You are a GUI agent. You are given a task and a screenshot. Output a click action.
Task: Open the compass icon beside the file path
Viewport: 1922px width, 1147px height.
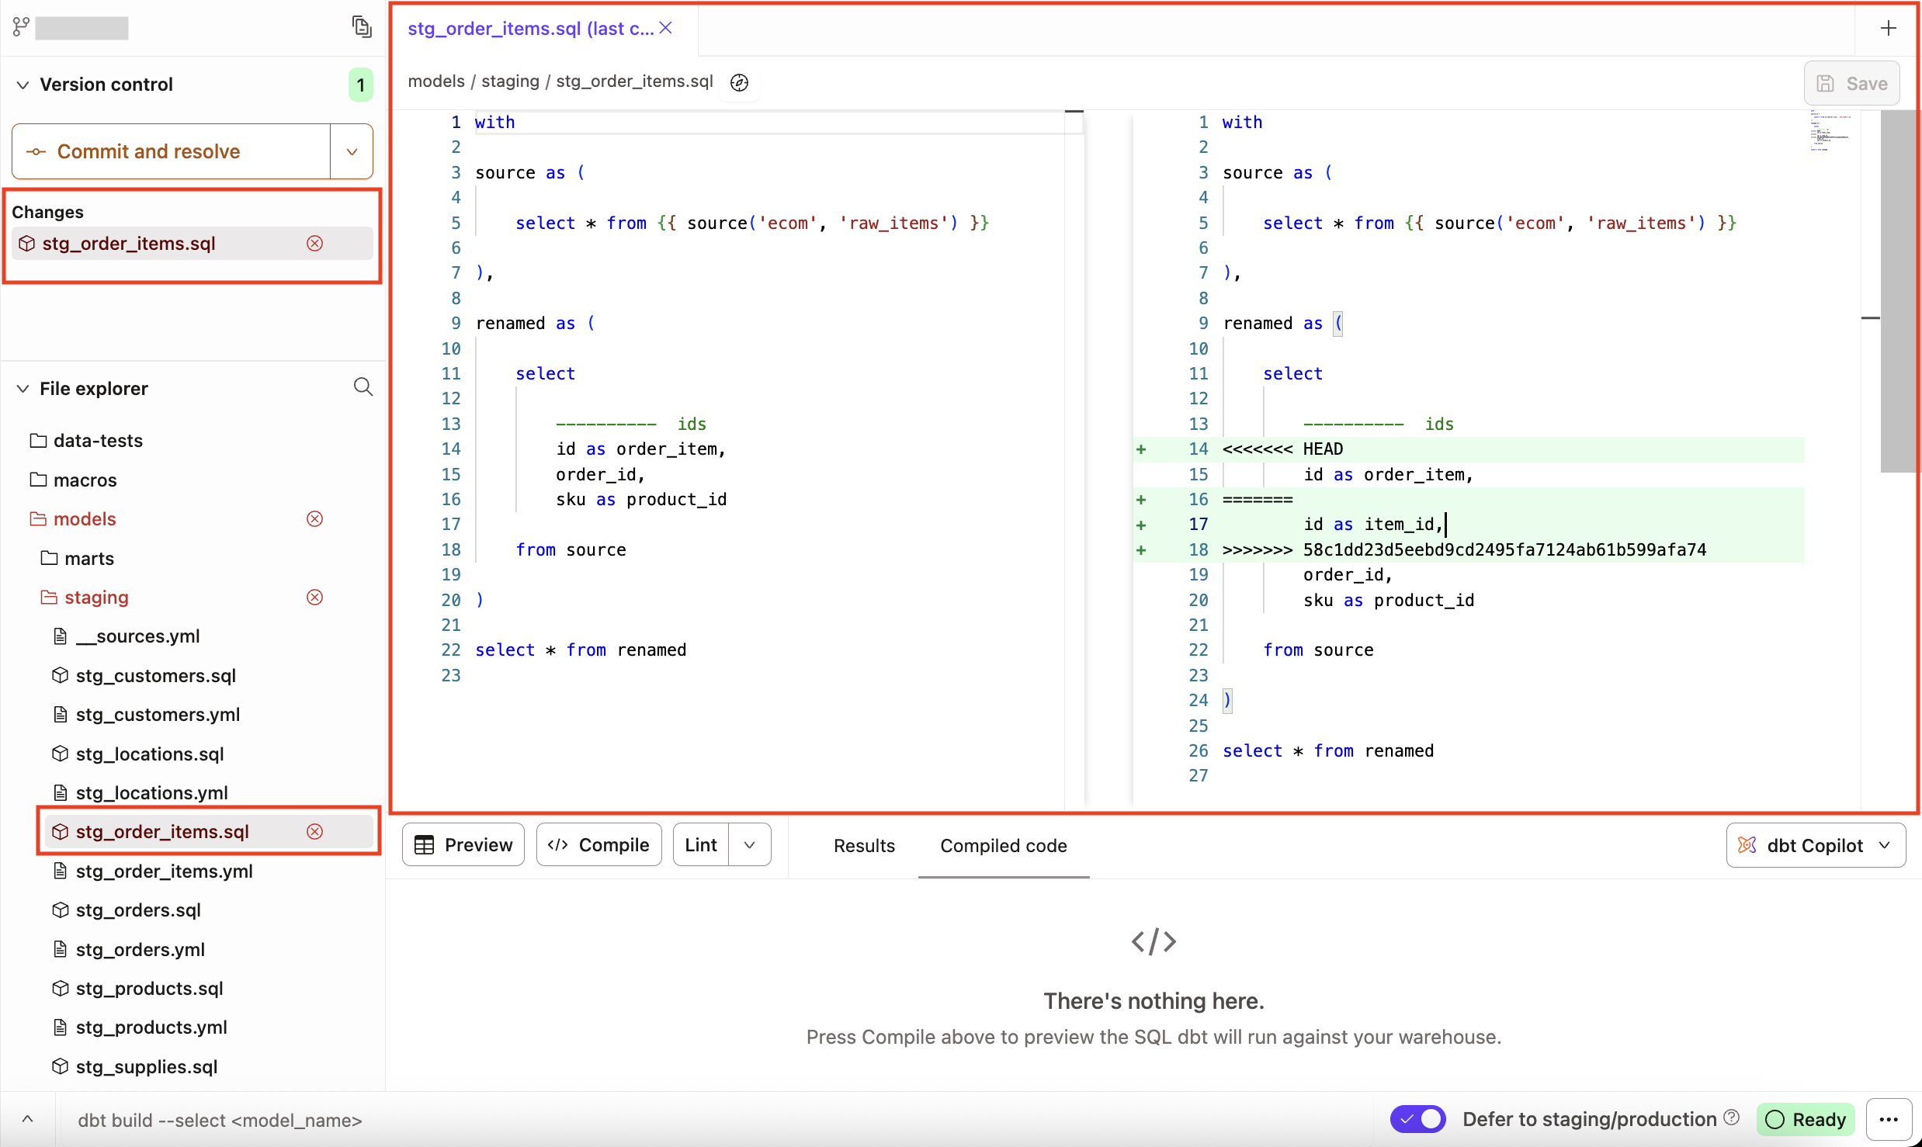[738, 82]
